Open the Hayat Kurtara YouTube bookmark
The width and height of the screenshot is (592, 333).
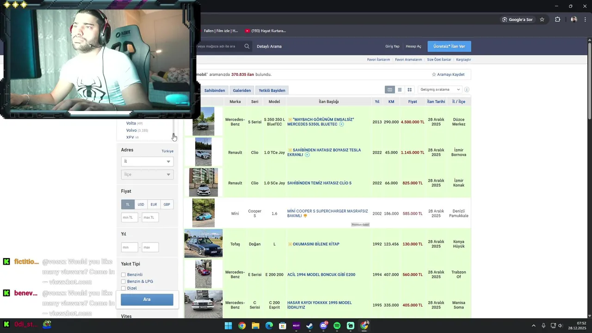(265, 31)
